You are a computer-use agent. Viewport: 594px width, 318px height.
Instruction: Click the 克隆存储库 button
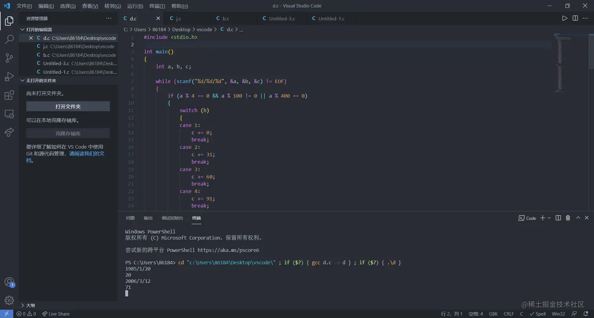click(x=68, y=133)
